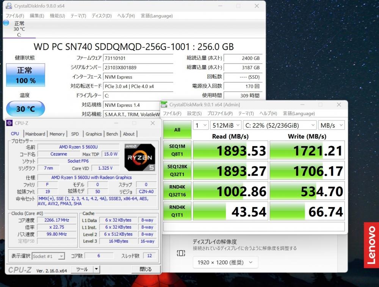
Task: Open the C: 22% (52/236GiB) drive dropdown
Action: click(280, 125)
